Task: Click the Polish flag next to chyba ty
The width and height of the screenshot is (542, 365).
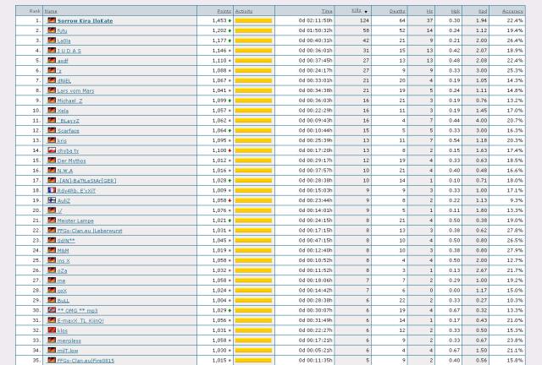Action: click(x=51, y=150)
